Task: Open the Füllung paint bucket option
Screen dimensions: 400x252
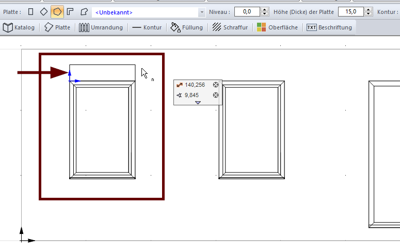Action: [186, 27]
